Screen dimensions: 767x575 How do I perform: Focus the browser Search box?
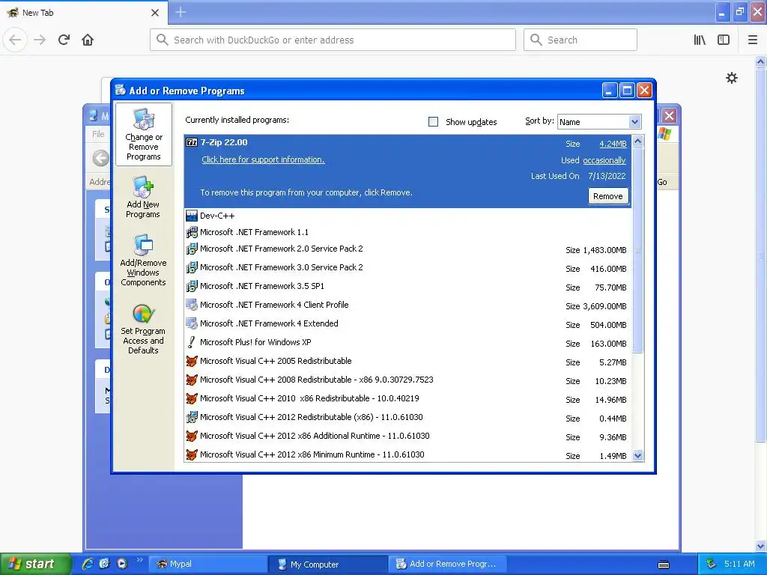[580, 40]
